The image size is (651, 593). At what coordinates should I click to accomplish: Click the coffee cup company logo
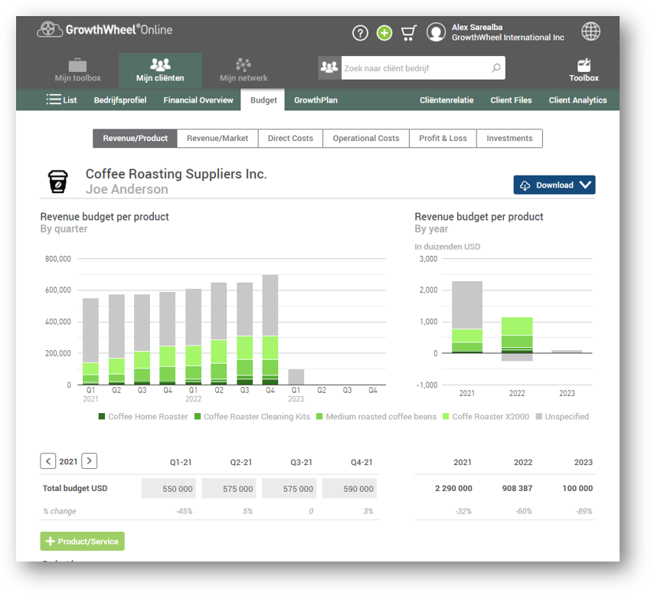coord(58,182)
